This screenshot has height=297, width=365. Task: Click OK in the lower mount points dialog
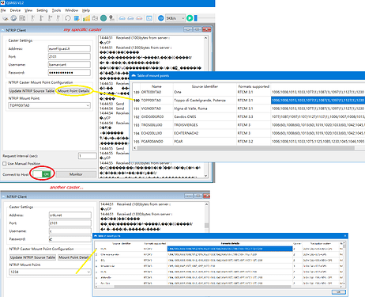pyautogui.click(x=338, y=292)
